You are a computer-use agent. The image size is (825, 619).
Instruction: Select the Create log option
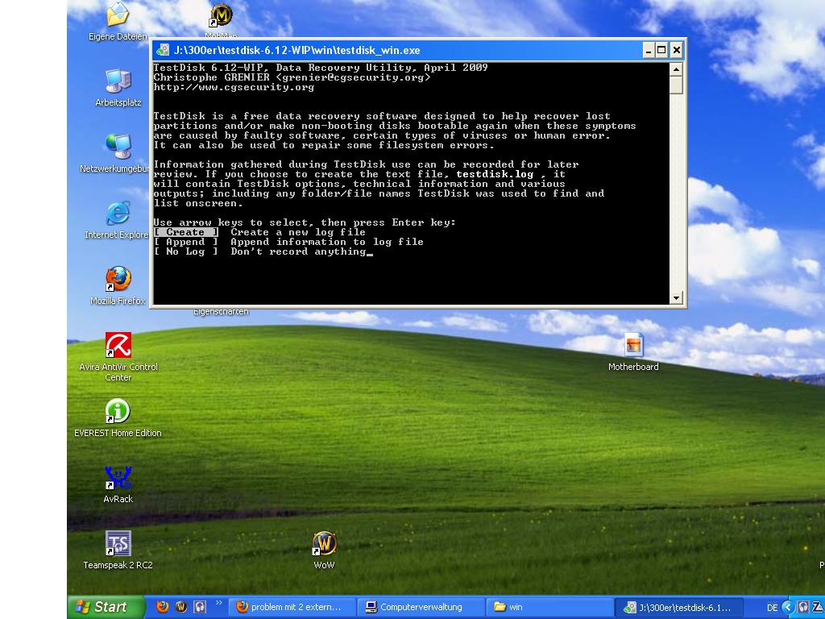pos(186,232)
